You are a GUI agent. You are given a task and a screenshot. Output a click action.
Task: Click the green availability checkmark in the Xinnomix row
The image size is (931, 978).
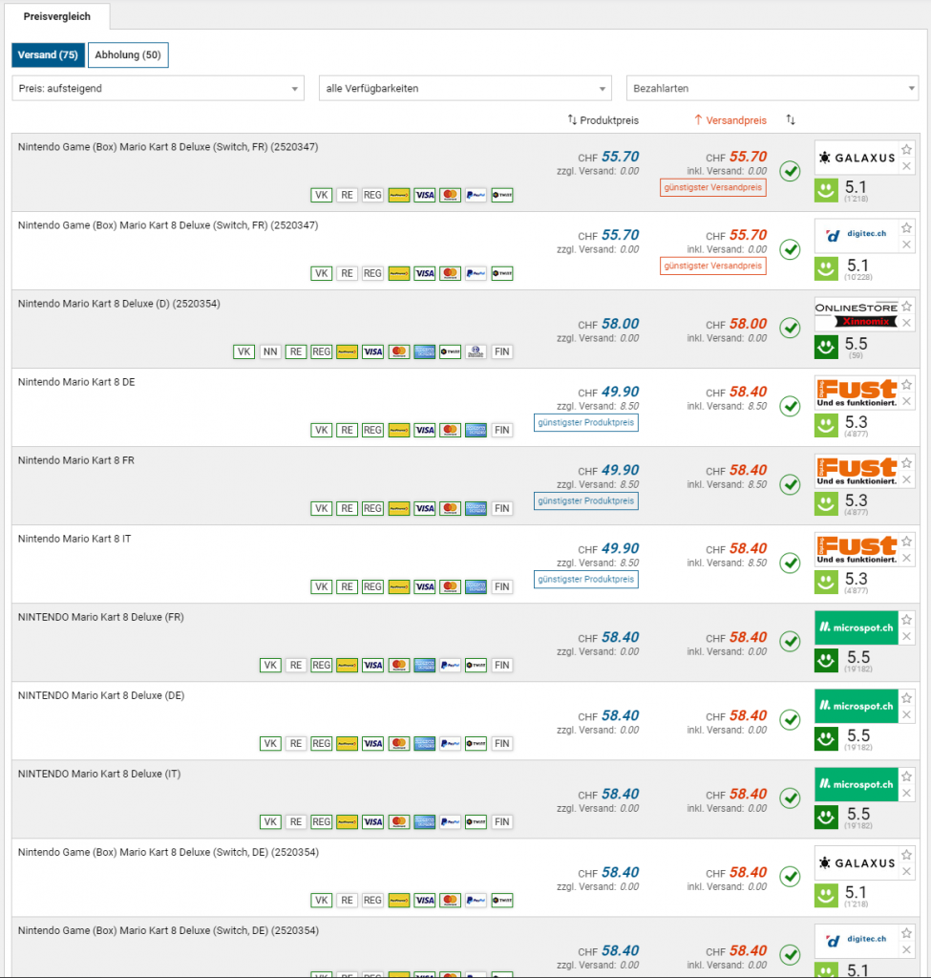(790, 328)
